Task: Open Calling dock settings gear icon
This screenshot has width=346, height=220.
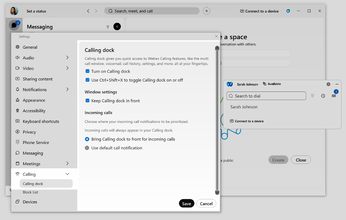Action: pyautogui.click(x=328, y=84)
